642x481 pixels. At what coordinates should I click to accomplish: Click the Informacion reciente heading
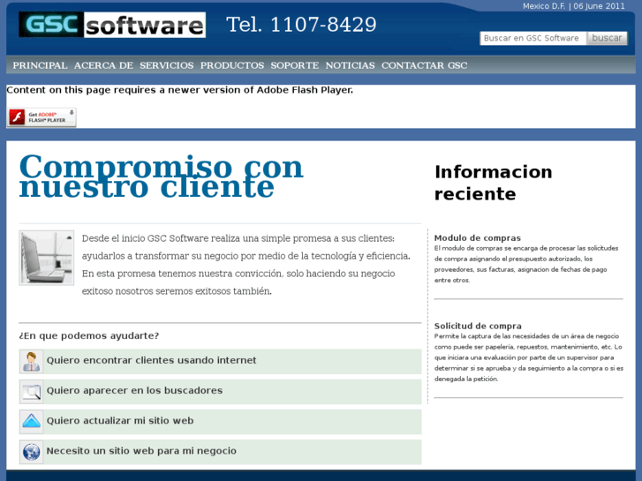tap(494, 183)
